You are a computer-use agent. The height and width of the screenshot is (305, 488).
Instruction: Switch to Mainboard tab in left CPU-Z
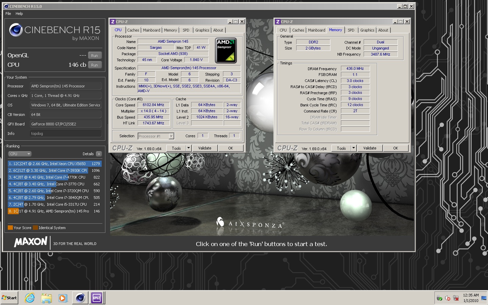151,30
